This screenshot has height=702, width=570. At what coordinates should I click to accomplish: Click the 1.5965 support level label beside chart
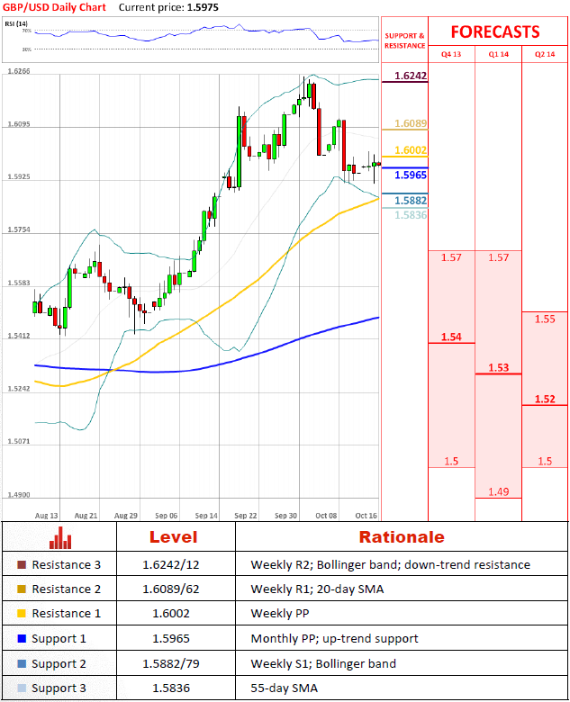411,175
